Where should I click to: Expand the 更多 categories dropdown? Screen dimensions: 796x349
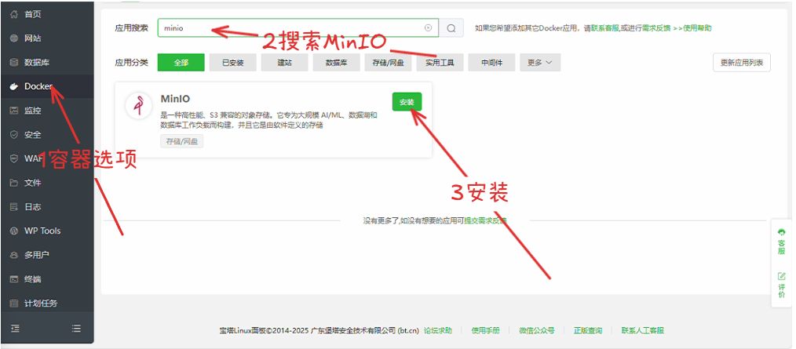[540, 63]
